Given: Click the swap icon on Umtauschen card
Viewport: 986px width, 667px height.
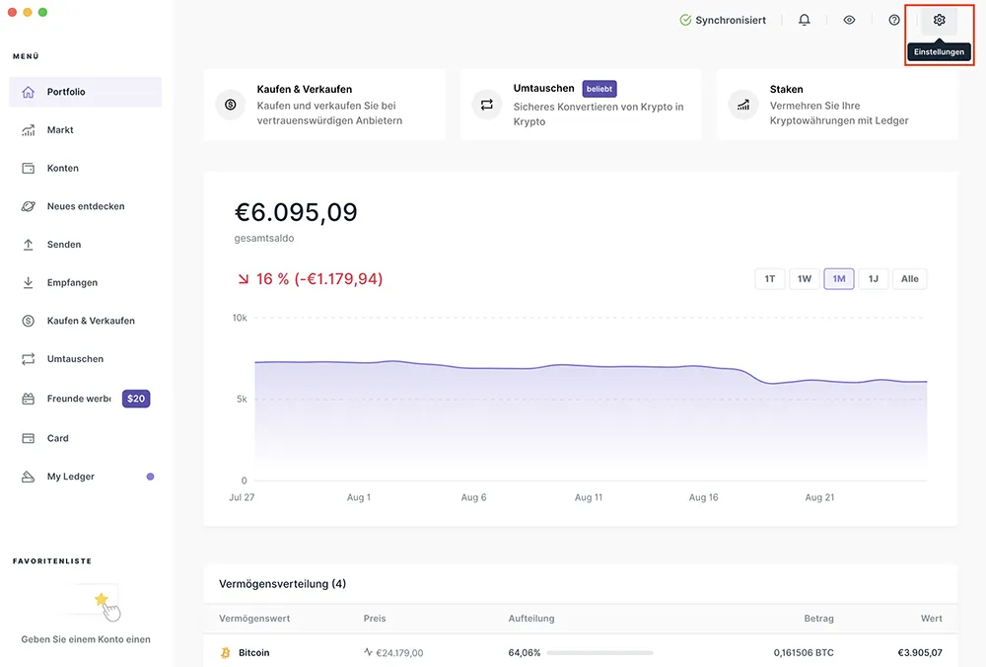Looking at the screenshot, I should pos(487,105).
